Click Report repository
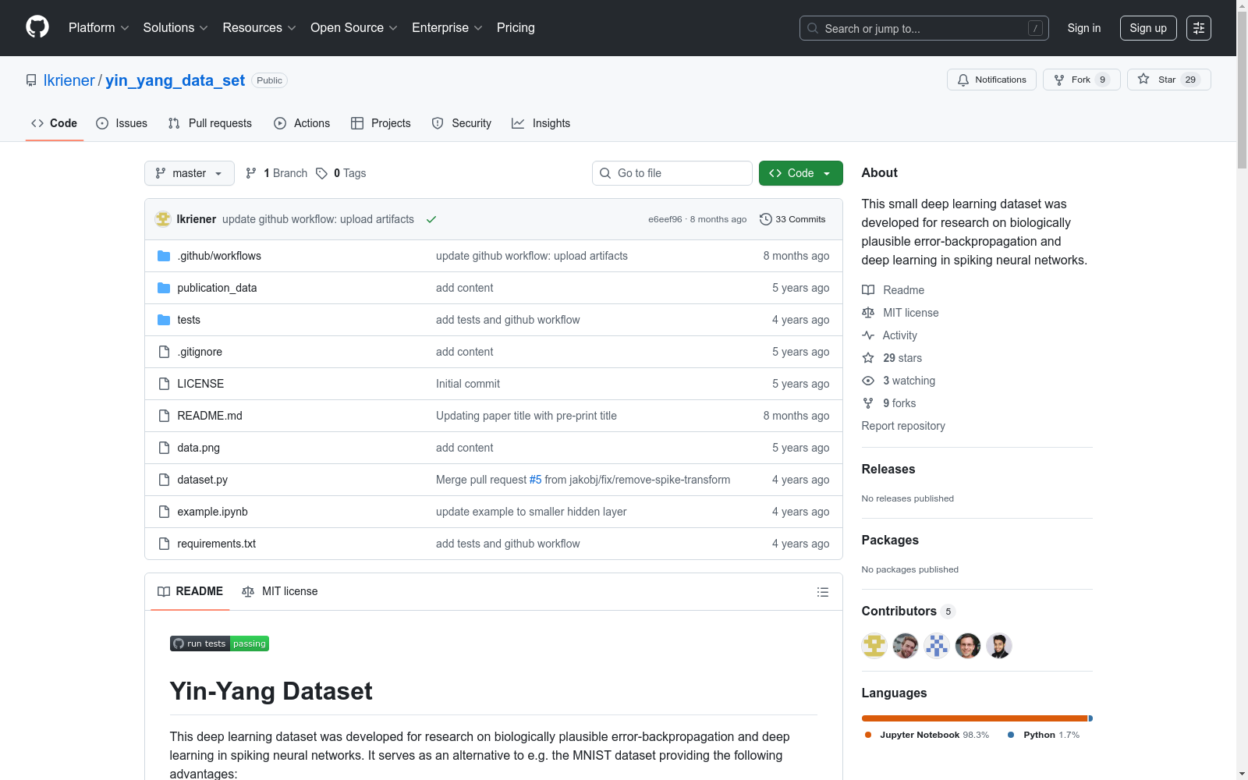 click(x=903, y=426)
